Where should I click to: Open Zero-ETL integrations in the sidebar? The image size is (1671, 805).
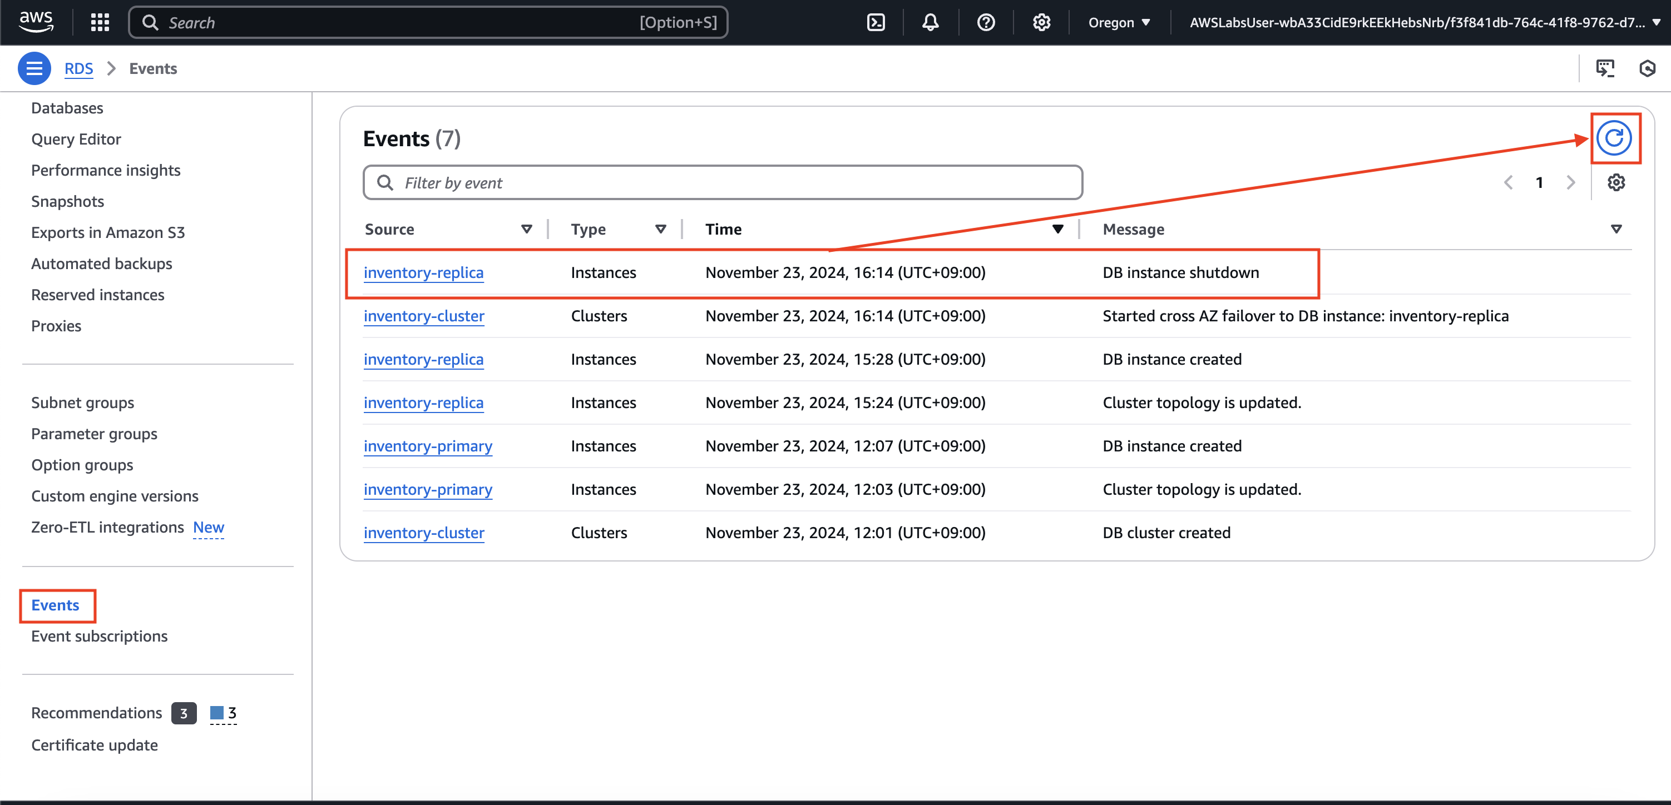tap(108, 527)
